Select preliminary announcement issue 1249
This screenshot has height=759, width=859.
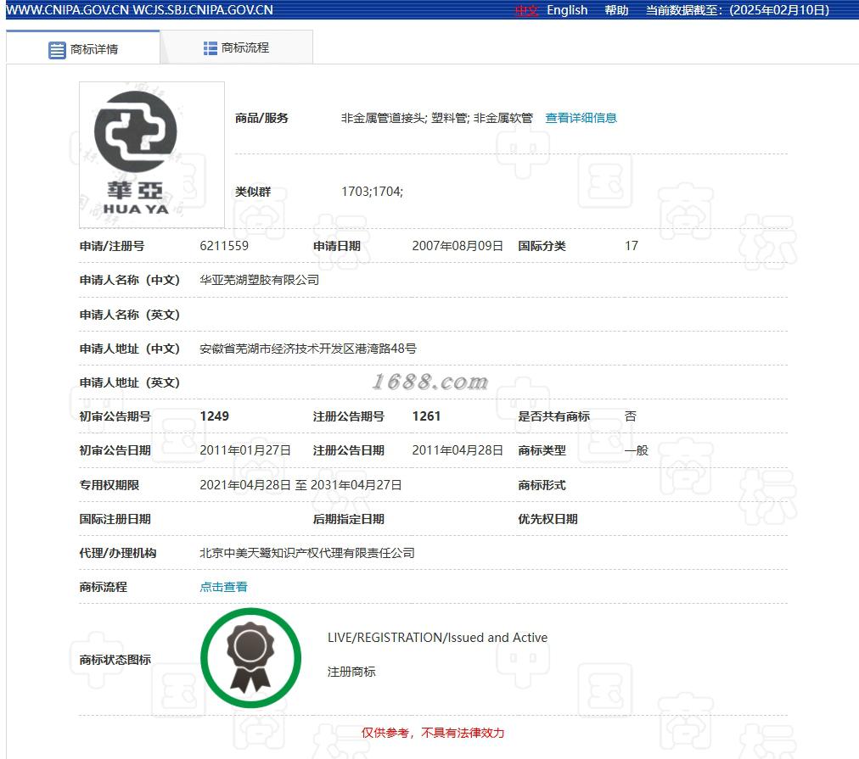coord(214,416)
